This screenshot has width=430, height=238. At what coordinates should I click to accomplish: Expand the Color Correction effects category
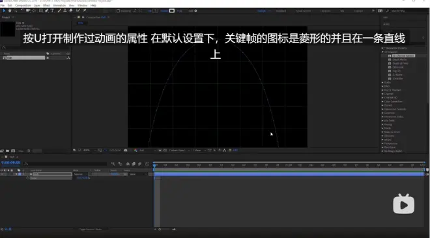click(382, 102)
